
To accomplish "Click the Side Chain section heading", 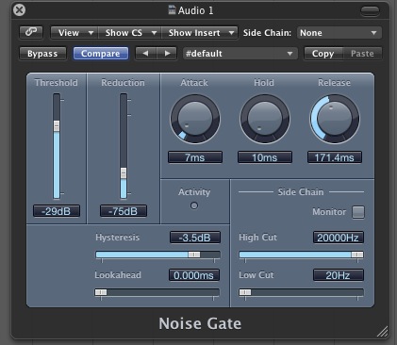I will [x=301, y=192].
